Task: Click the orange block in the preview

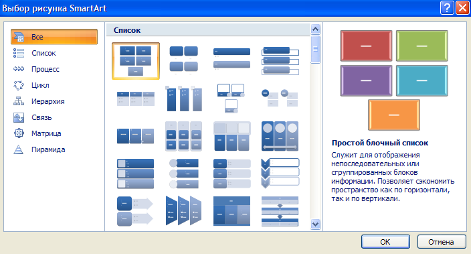Action: (394, 115)
